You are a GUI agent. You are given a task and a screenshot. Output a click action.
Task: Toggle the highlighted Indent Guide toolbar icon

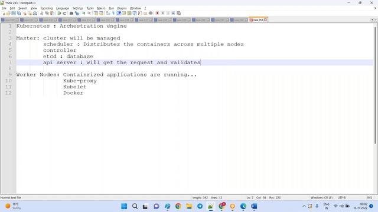tap(119, 13)
